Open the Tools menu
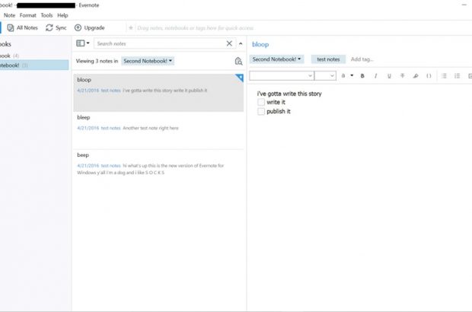 (46, 15)
